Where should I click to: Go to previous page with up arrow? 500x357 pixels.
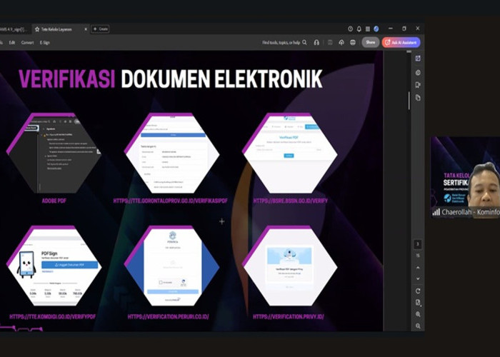[x=418, y=268]
